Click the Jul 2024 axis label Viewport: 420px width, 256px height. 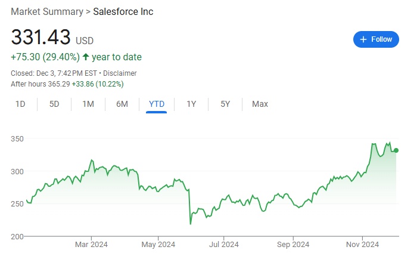click(x=223, y=243)
